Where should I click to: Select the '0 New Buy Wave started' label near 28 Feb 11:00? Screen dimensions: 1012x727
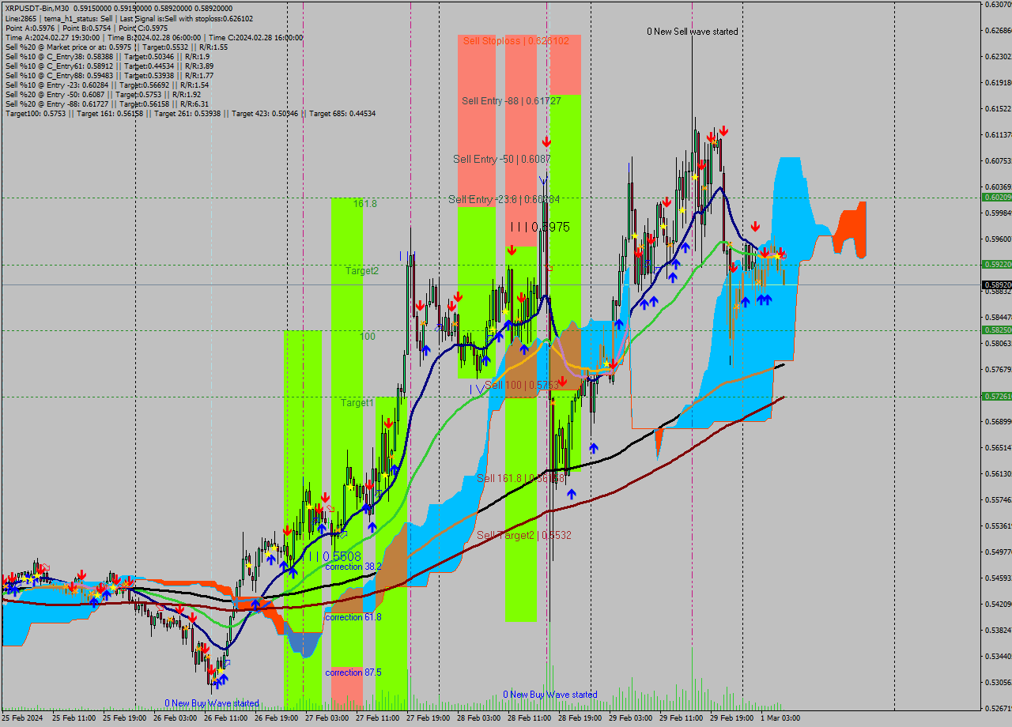(550, 695)
